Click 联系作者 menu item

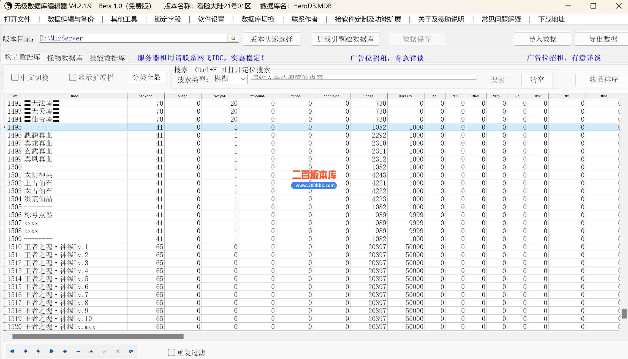pyautogui.click(x=305, y=19)
